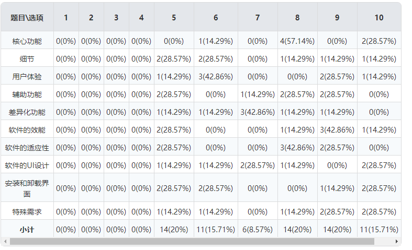The width and height of the screenshot is (412, 250).
Task: Click the 4(57.14%) cell in 核心功能 row
Action: [297, 41]
